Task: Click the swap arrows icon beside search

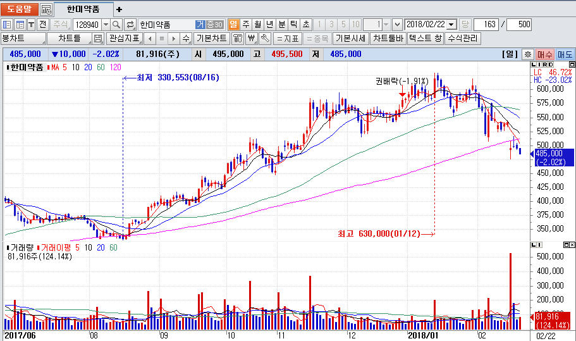Action: [130, 25]
